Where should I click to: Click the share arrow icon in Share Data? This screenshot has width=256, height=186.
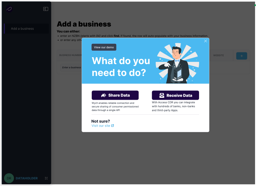click(x=104, y=95)
